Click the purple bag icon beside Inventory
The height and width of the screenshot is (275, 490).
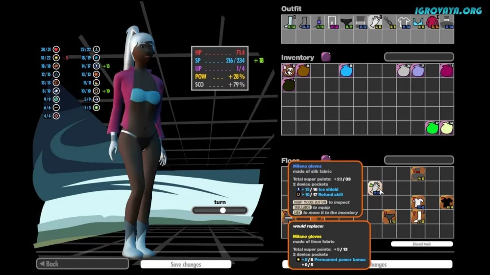(326, 57)
